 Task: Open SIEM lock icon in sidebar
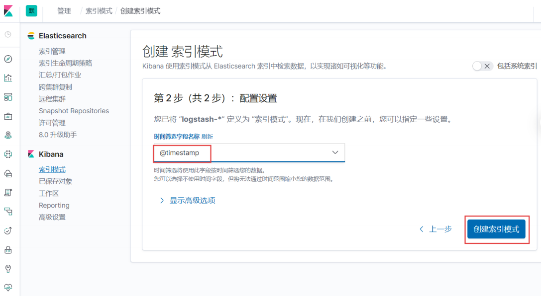pos(8,249)
